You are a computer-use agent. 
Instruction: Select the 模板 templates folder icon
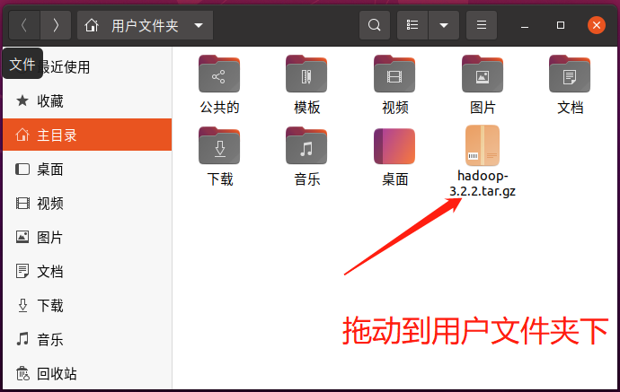pyautogui.click(x=306, y=74)
